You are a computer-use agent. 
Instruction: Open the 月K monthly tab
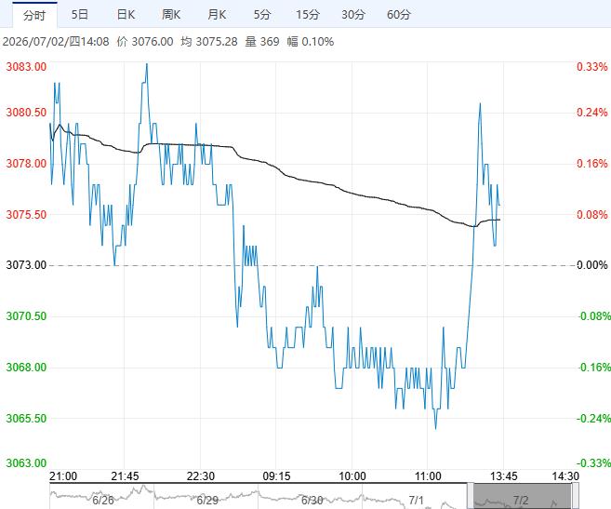pyautogui.click(x=217, y=15)
